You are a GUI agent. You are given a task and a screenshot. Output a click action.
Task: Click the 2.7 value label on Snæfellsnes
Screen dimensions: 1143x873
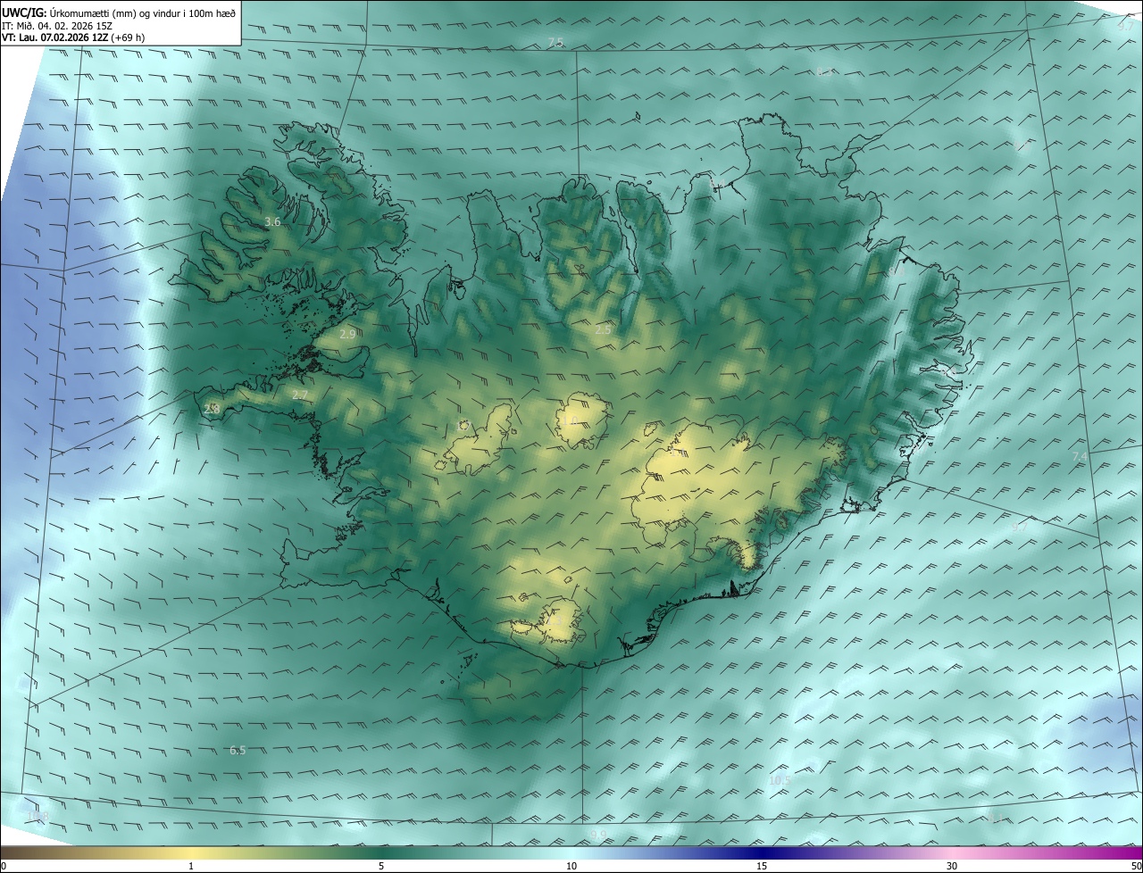[x=300, y=395]
